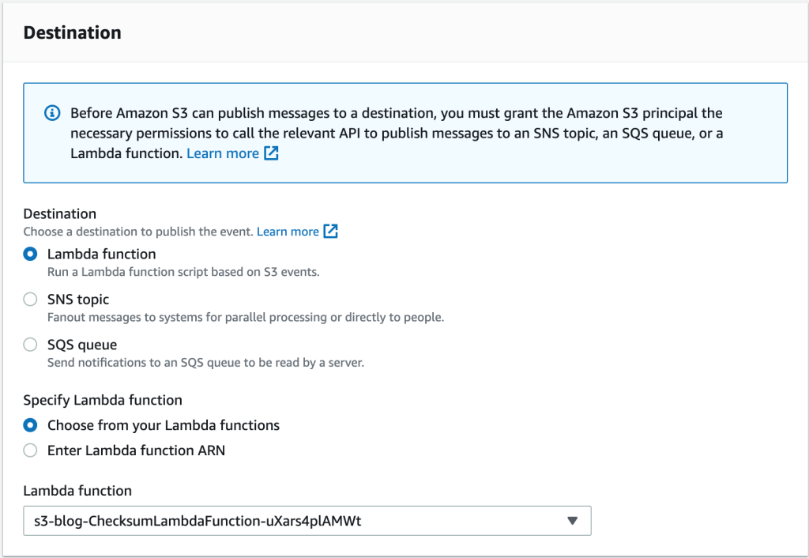Click the external-link icon next to Destination Learn more

pos(329,231)
